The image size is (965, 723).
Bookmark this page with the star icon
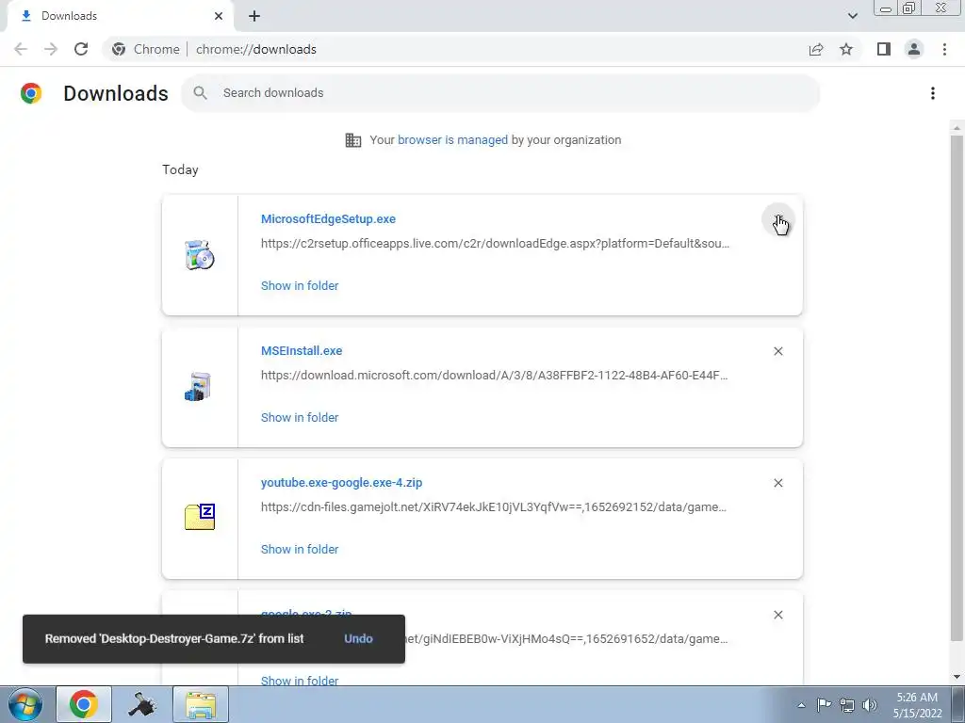(846, 49)
